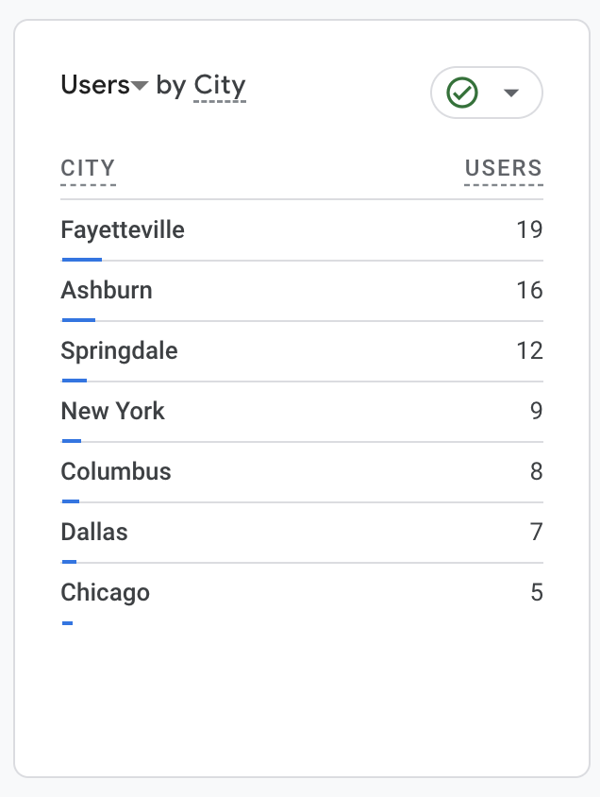Select the Chicago city entry

point(105,592)
